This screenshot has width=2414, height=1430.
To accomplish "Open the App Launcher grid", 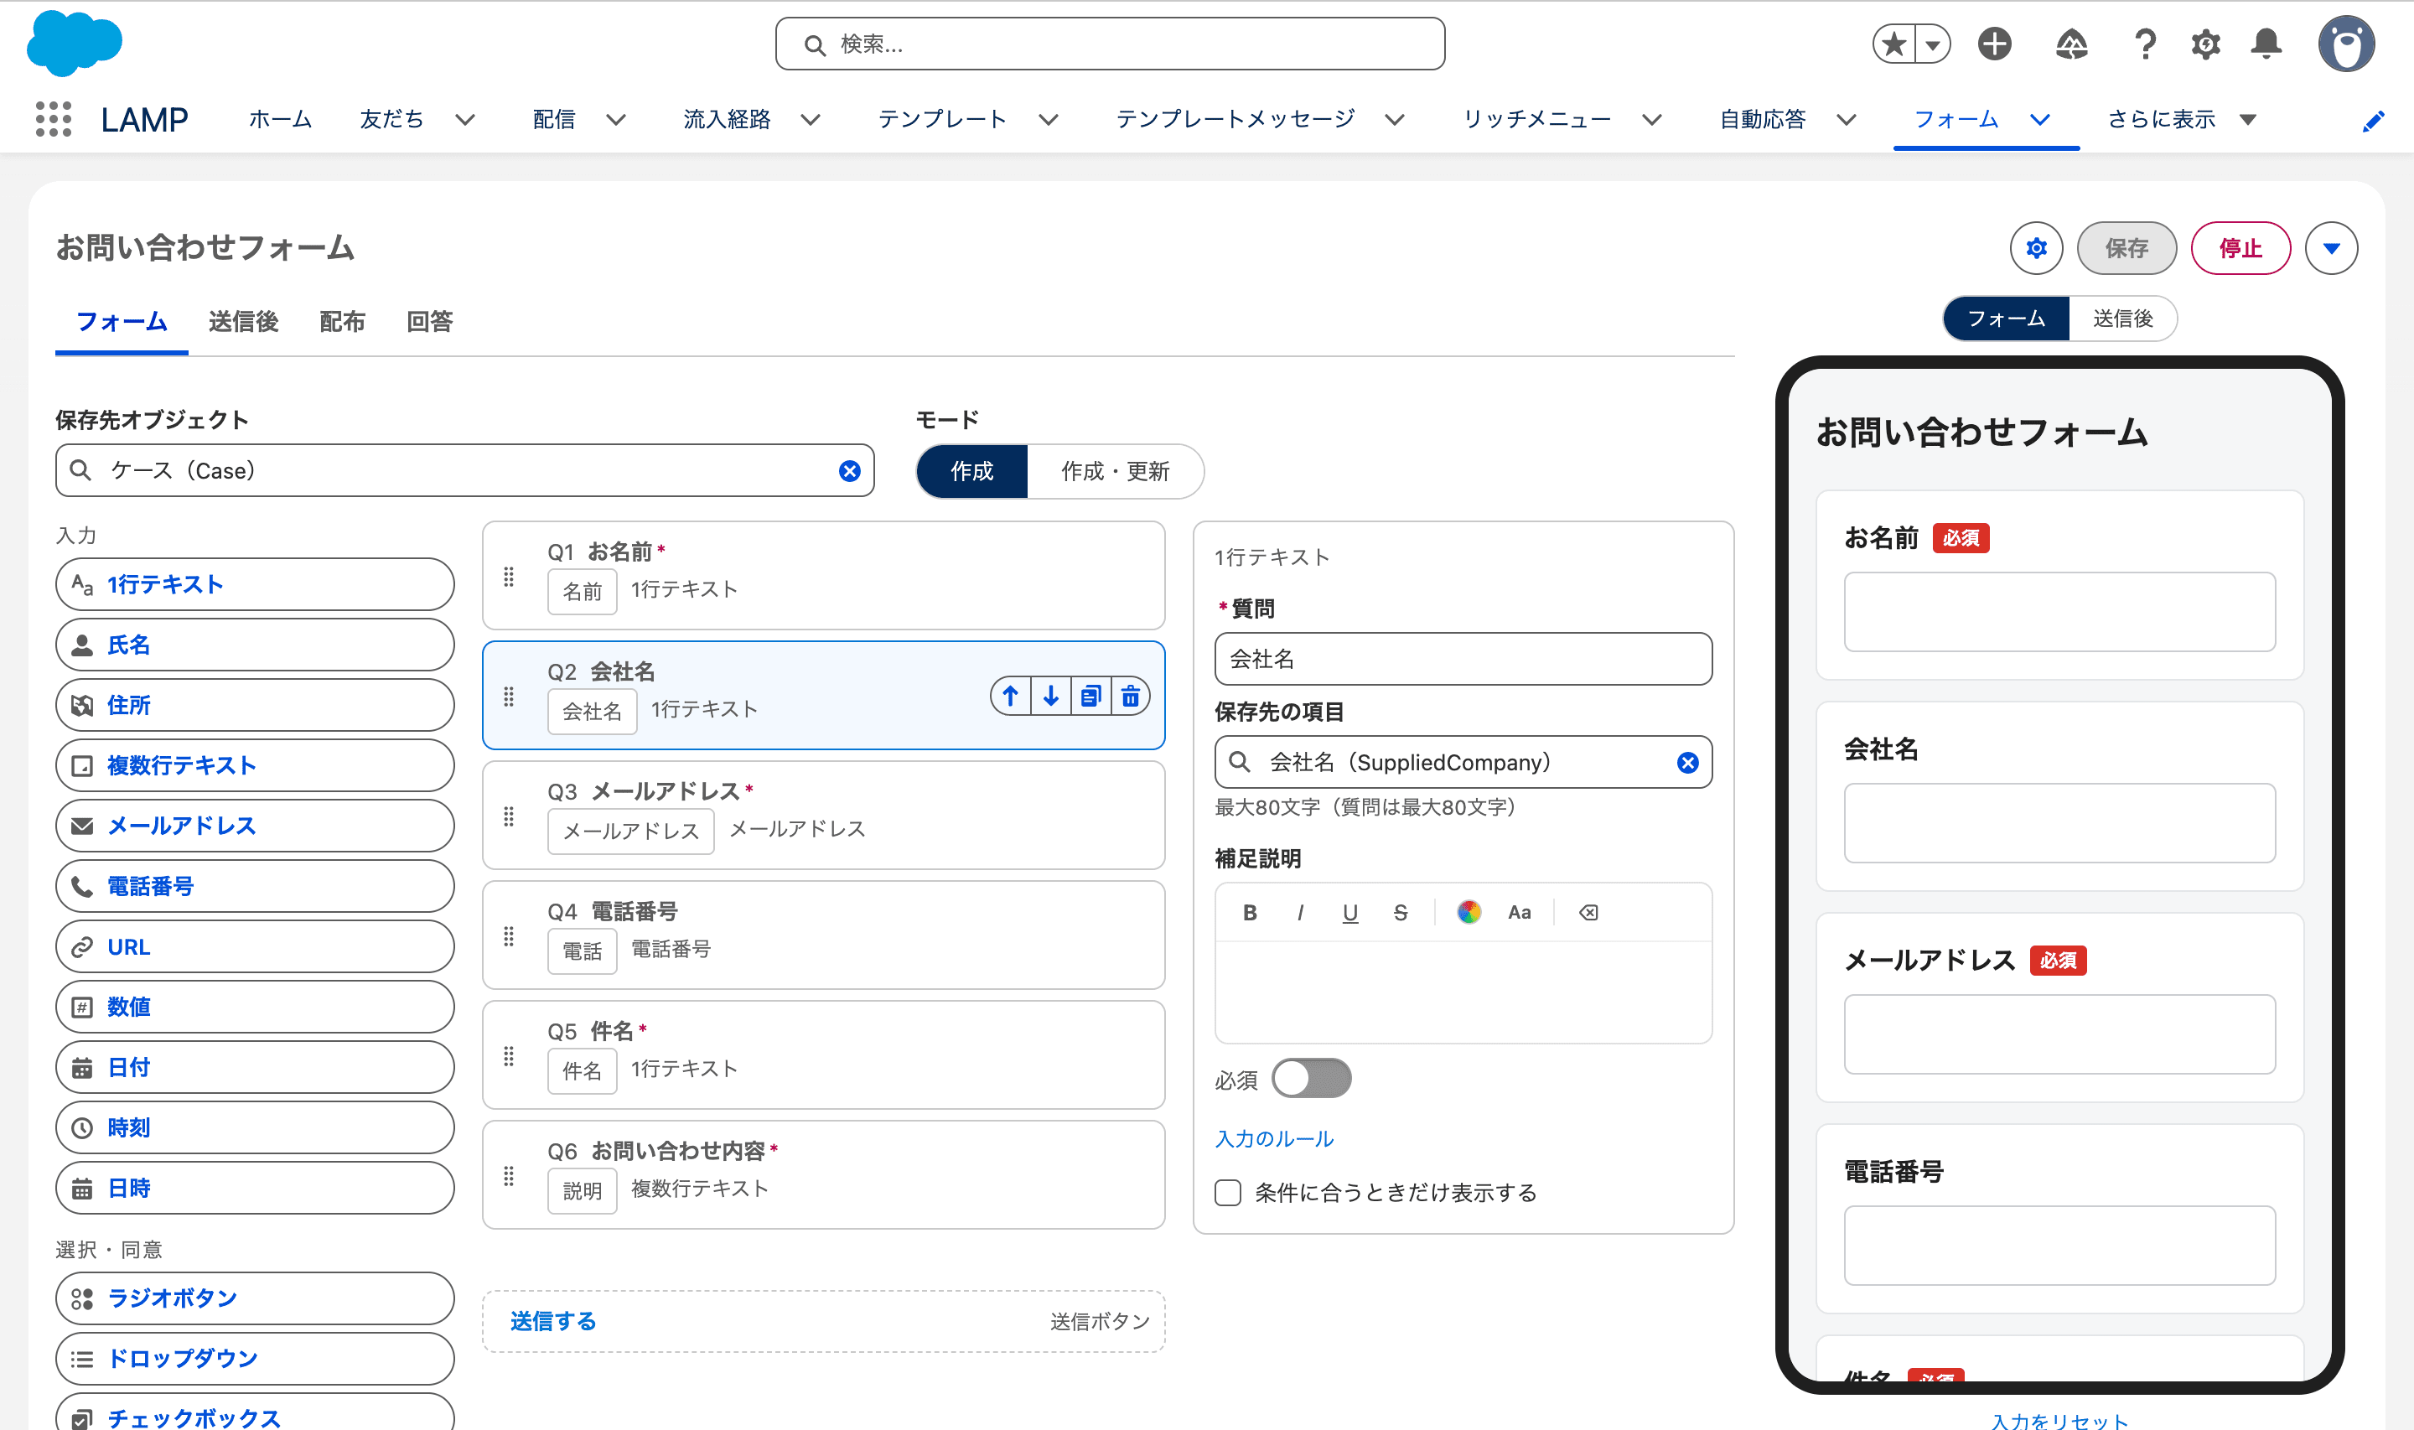I will tap(53, 120).
